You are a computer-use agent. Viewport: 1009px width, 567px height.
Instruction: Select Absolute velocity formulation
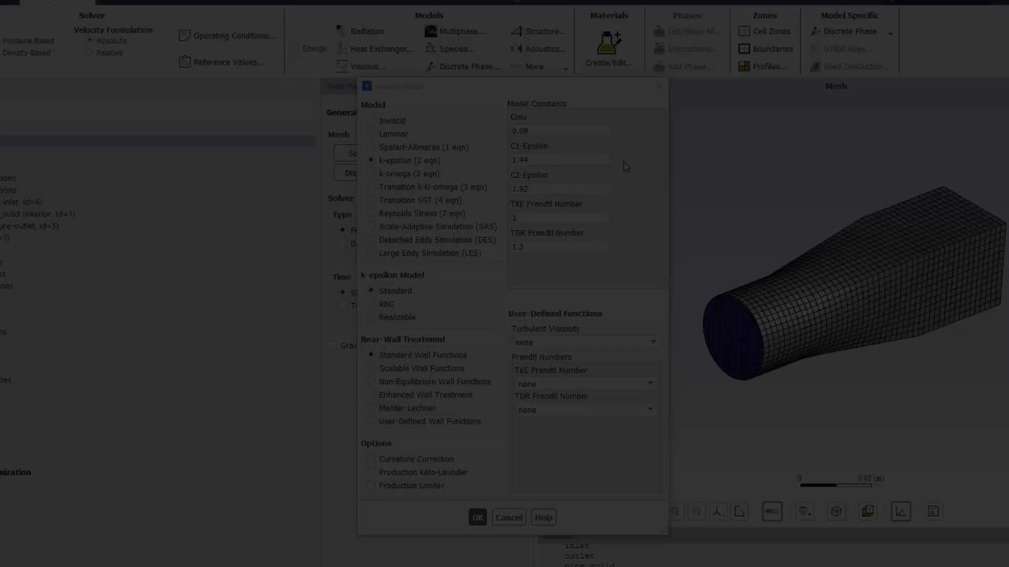[x=106, y=41]
